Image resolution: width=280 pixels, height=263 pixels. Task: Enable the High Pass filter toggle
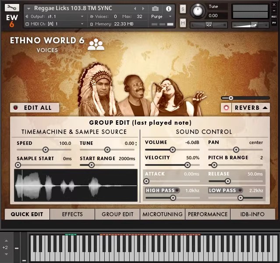point(177,190)
